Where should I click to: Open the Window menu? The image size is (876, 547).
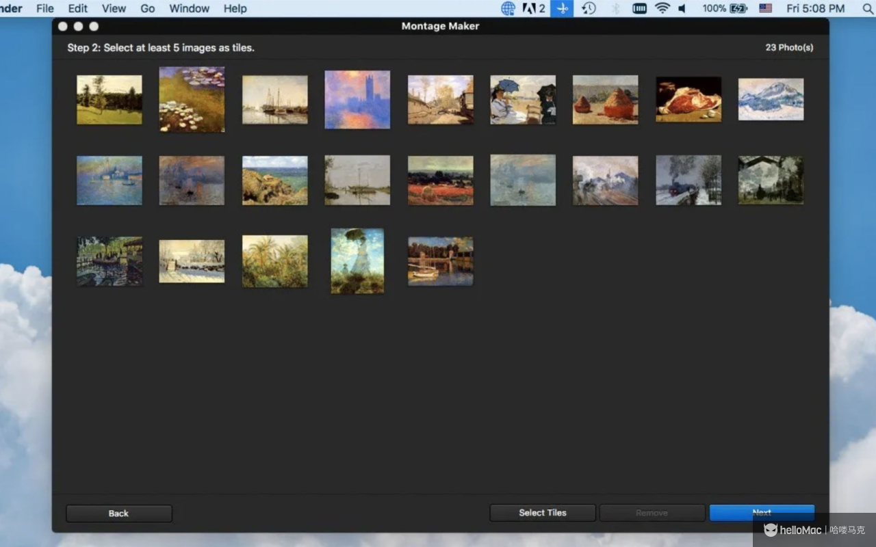coord(189,8)
